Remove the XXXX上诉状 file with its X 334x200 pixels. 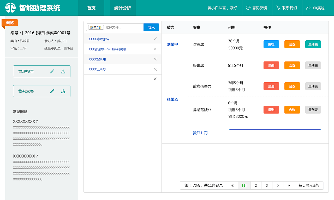tap(155, 69)
